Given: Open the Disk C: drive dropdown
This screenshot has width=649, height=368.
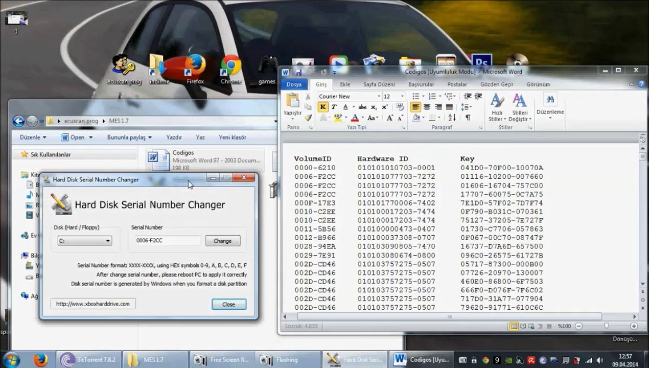Looking at the screenshot, I should pos(85,241).
